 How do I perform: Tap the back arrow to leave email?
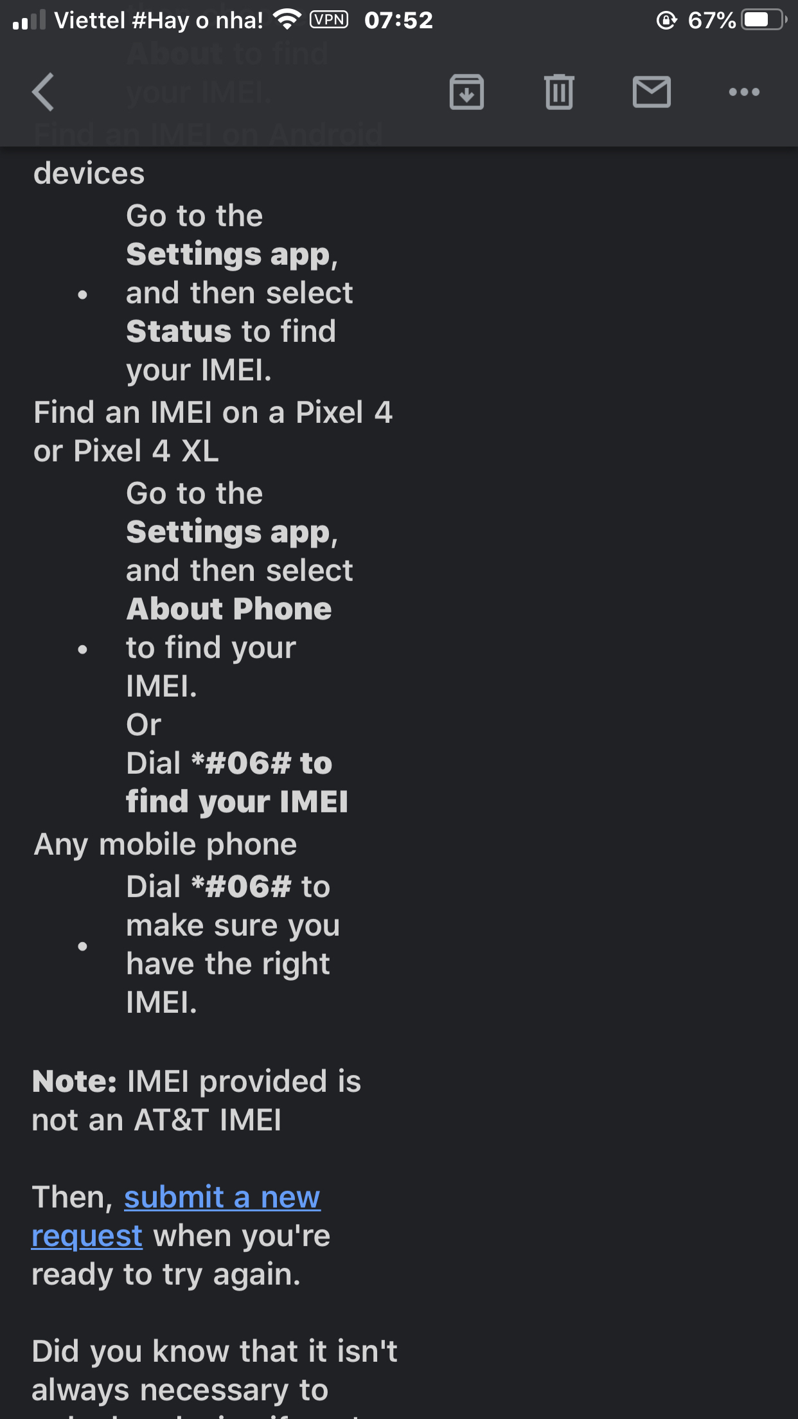43,92
